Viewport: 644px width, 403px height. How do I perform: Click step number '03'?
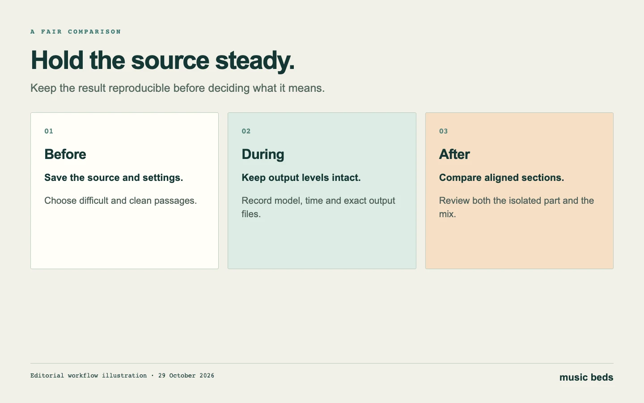point(443,131)
